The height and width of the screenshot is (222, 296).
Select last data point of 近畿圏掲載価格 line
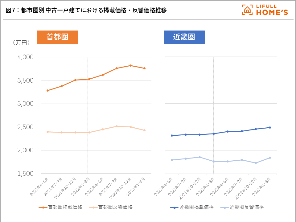coord(270,127)
